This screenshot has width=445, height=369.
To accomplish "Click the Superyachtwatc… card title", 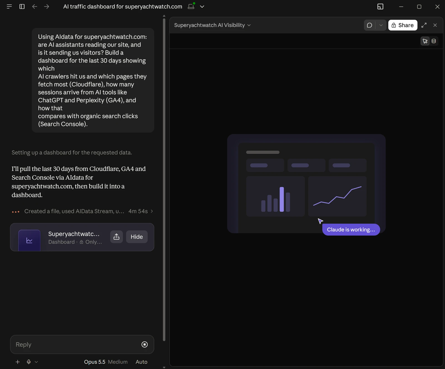I will (x=74, y=234).
